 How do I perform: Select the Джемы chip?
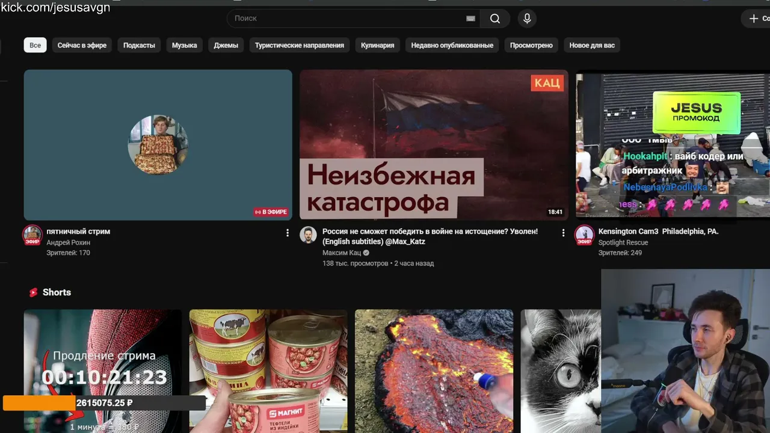(x=226, y=45)
